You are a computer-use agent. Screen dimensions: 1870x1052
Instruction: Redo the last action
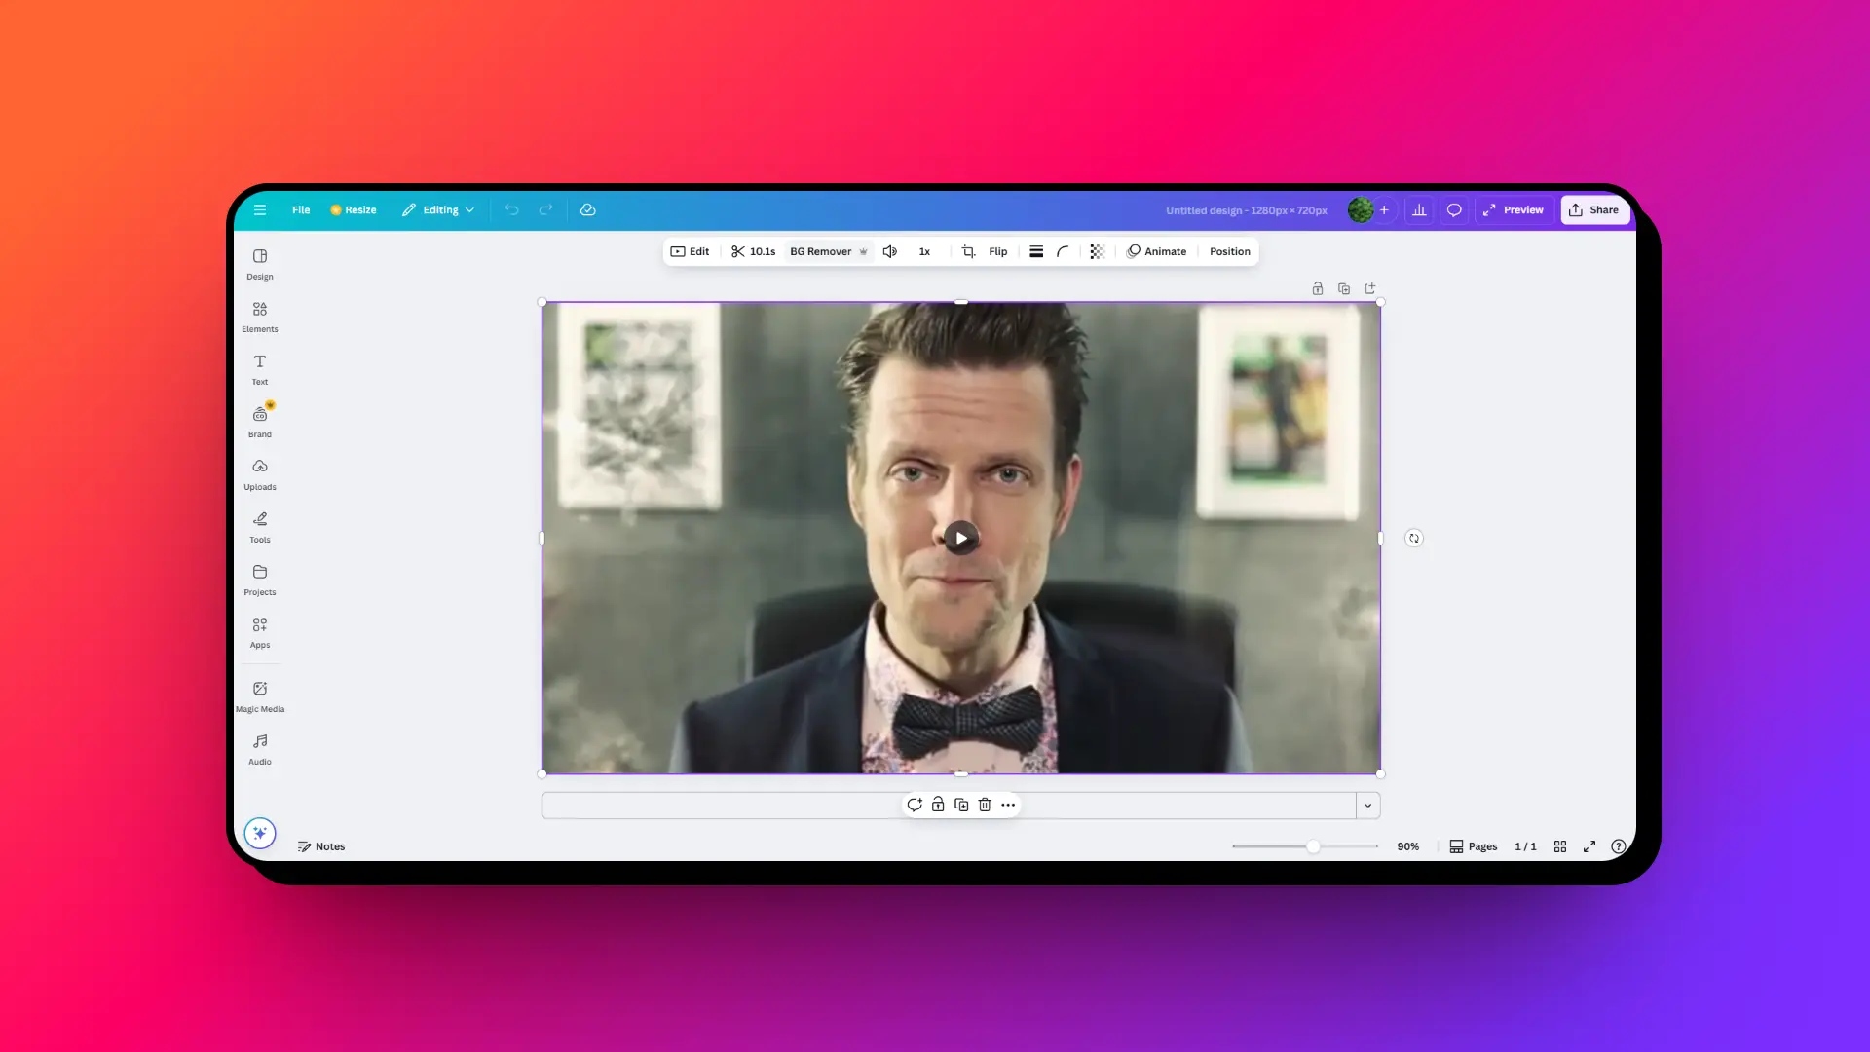pos(546,209)
